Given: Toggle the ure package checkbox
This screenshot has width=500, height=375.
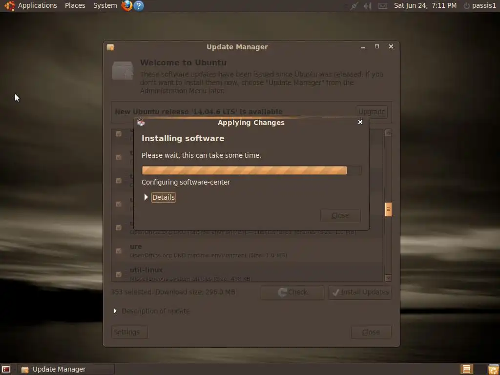Looking at the screenshot, I should pyautogui.click(x=119, y=250).
